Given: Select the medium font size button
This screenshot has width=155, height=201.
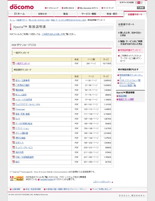Looking at the screenshot, I should (x=139, y=3).
